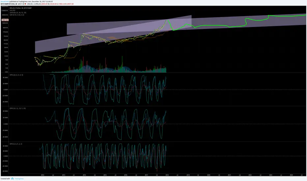Click the 2012 label on the time axis
Viewport: 307px width, 181px height.
click(43, 175)
